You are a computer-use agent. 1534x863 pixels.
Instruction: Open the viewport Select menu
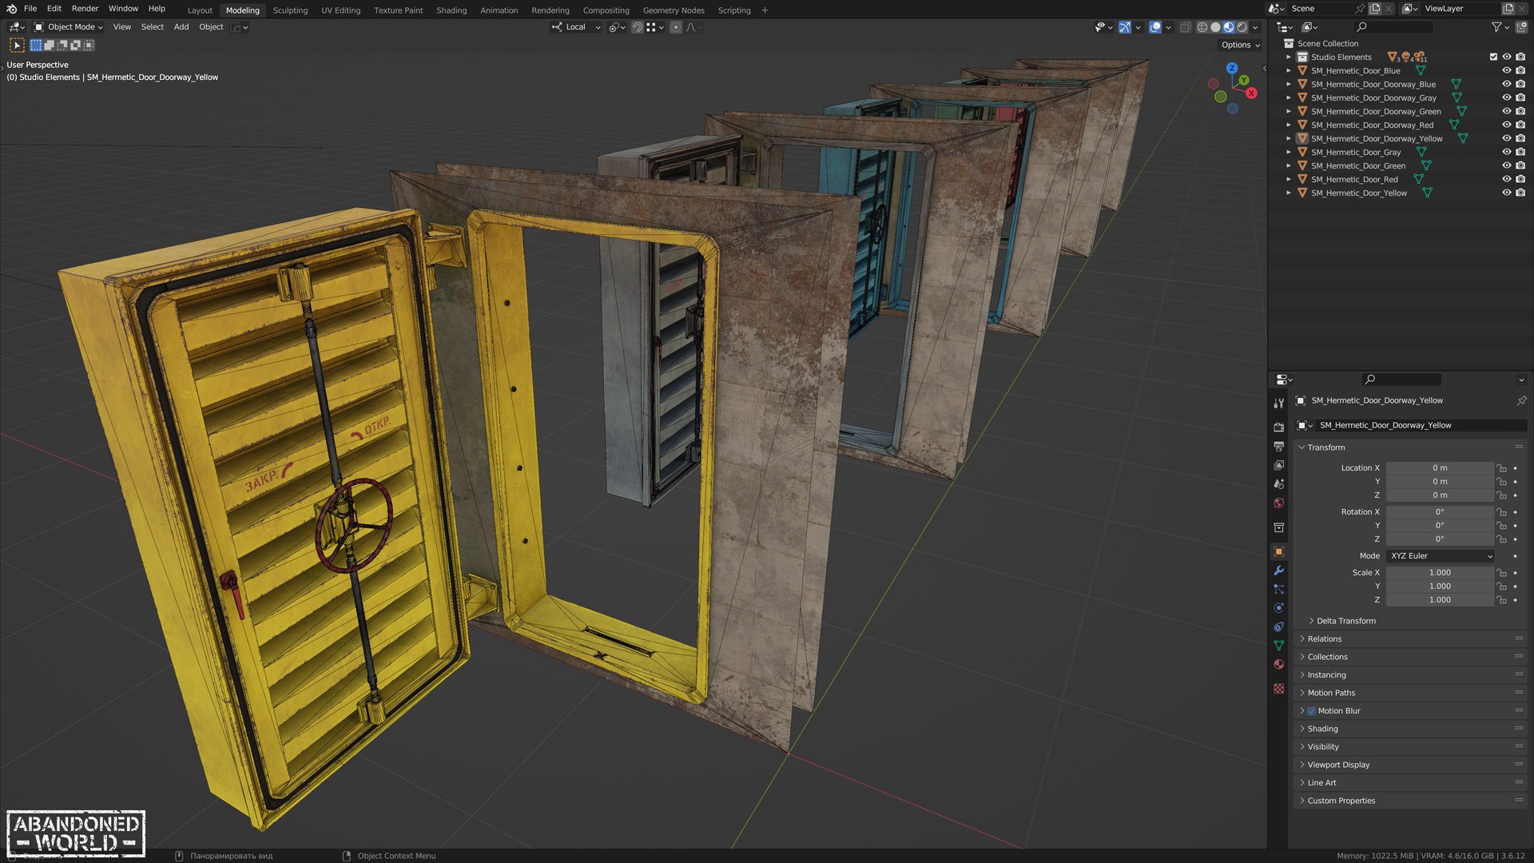click(152, 27)
